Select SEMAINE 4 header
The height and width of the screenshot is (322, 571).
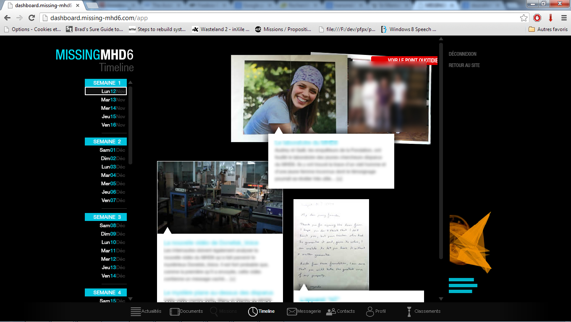tap(106, 293)
